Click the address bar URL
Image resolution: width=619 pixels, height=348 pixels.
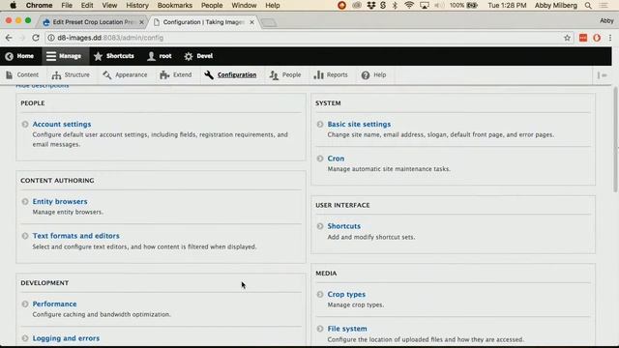point(110,38)
